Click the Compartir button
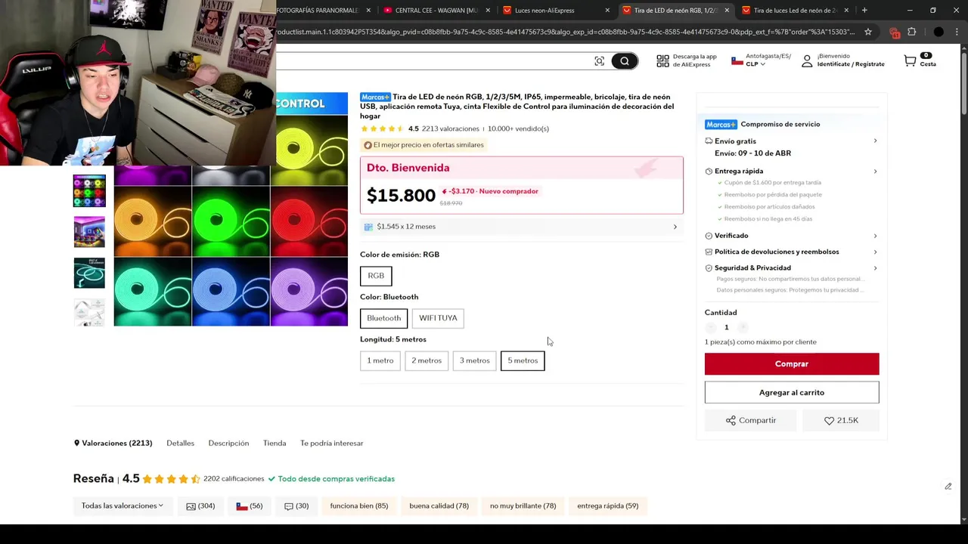The width and height of the screenshot is (968, 544). (751, 420)
